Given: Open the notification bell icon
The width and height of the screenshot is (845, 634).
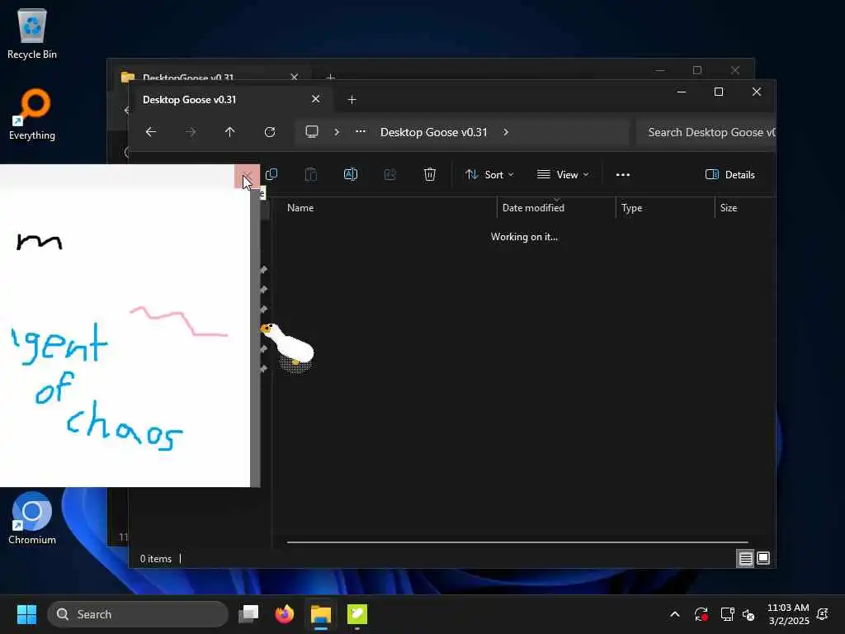Looking at the screenshot, I should 823,614.
